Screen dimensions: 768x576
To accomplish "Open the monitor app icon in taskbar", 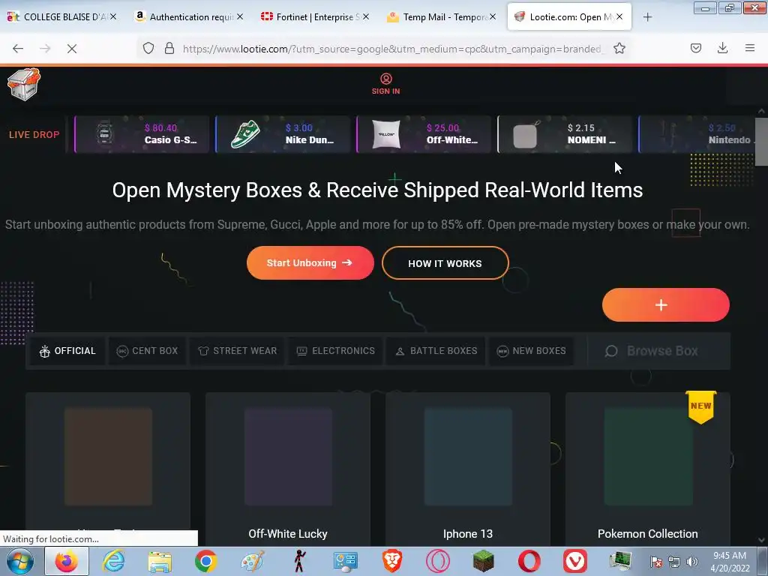I will pos(620,561).
